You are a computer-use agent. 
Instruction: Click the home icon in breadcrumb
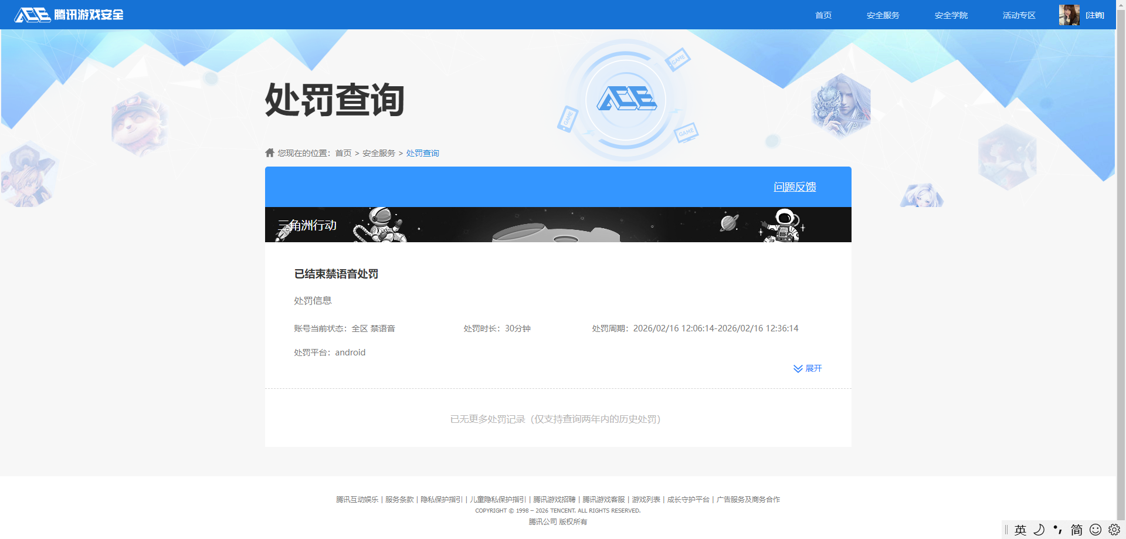pyautogui.click(x=270, y=152)
